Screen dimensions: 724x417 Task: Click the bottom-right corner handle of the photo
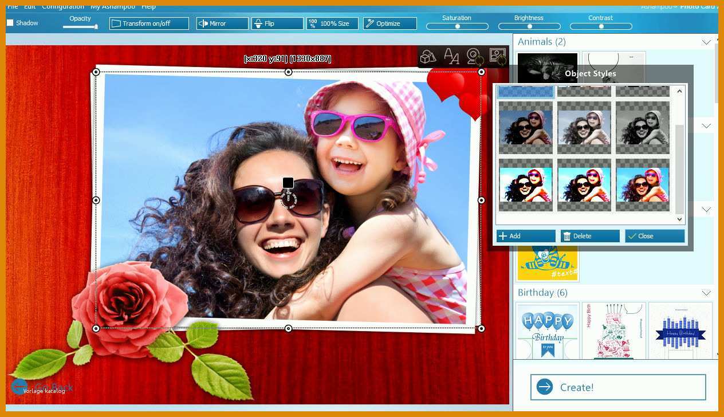pyautogui.click(x=482, y=329)
